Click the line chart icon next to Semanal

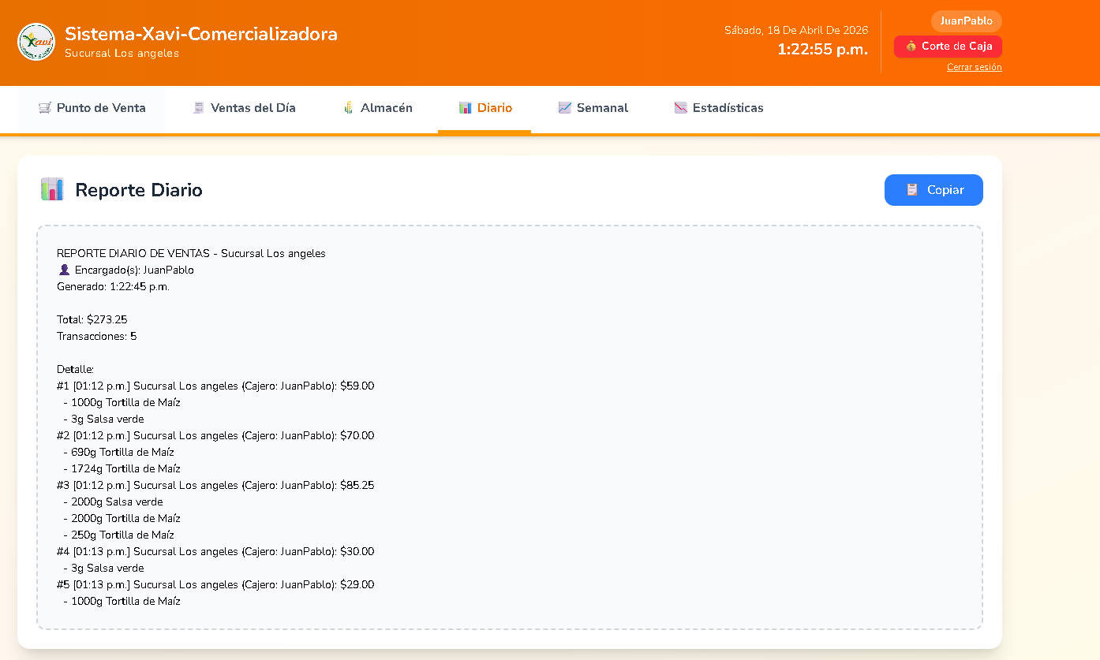(564, 106)
